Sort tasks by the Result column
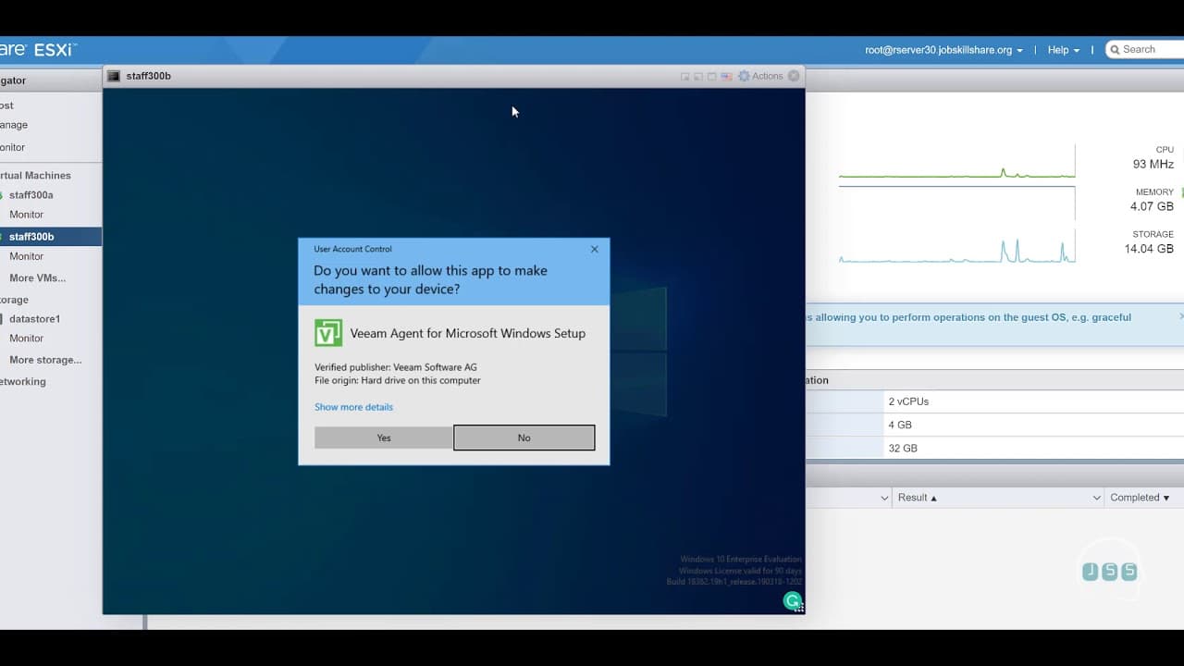This screenshot has height=666, width=1184. click(x=917, y=498)
